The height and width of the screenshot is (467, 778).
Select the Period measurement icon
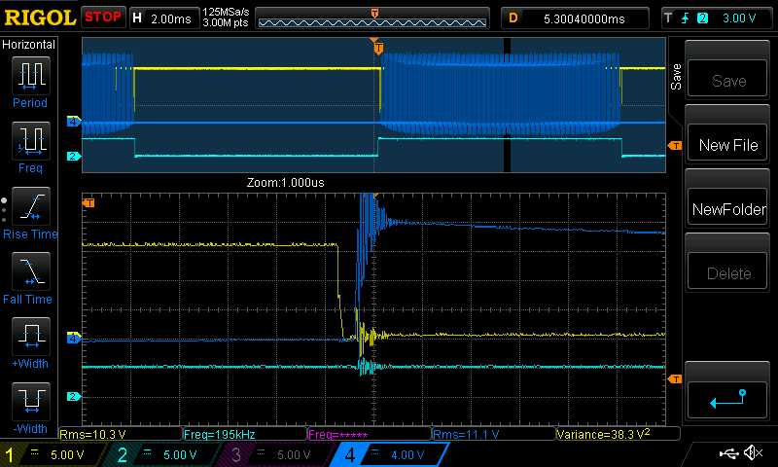click(29, 76)
